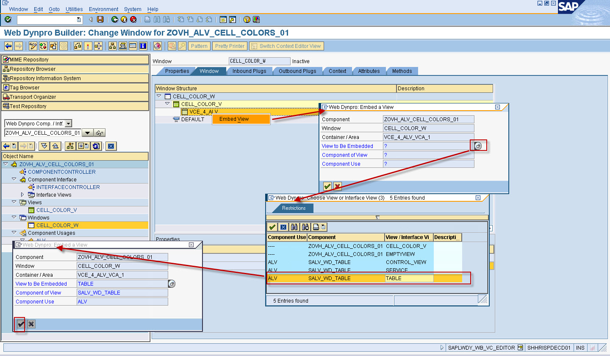Click the Find binoculars icon in the toolbar

(x=156, y=20)
